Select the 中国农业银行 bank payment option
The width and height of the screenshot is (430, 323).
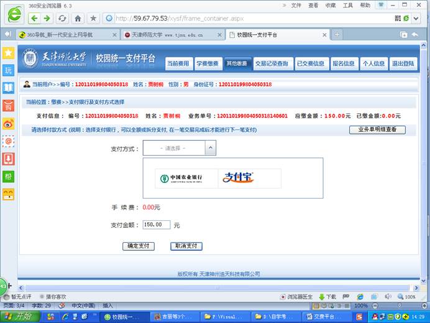(x=186, y=179)
